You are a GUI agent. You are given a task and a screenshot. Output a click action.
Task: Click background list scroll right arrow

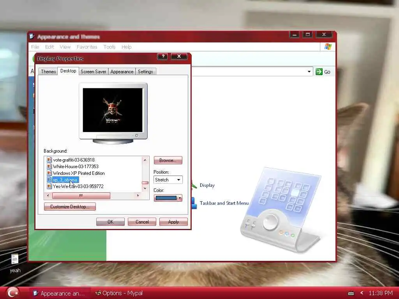138,195
